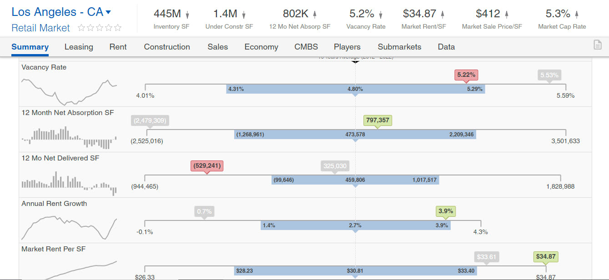Viewport: 609px width, 280px height.
Task: Click the up arrow beside $34.87 rent
Action: (443, 15)
